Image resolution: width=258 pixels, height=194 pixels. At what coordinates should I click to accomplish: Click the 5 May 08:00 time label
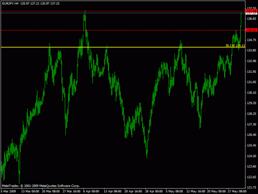click(x=174, y=191)
